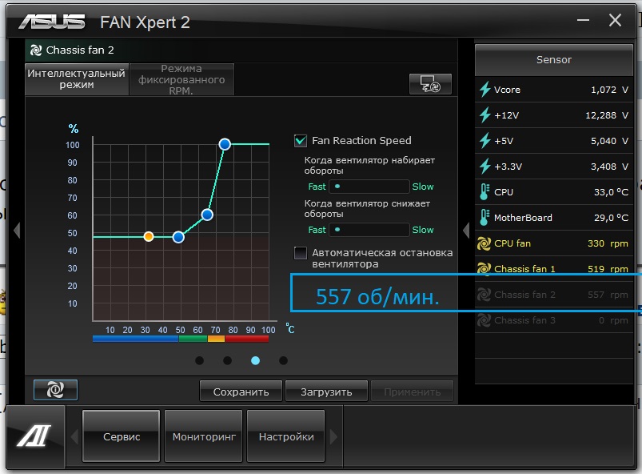Open the Сервис menu

[x=122, y=436]
